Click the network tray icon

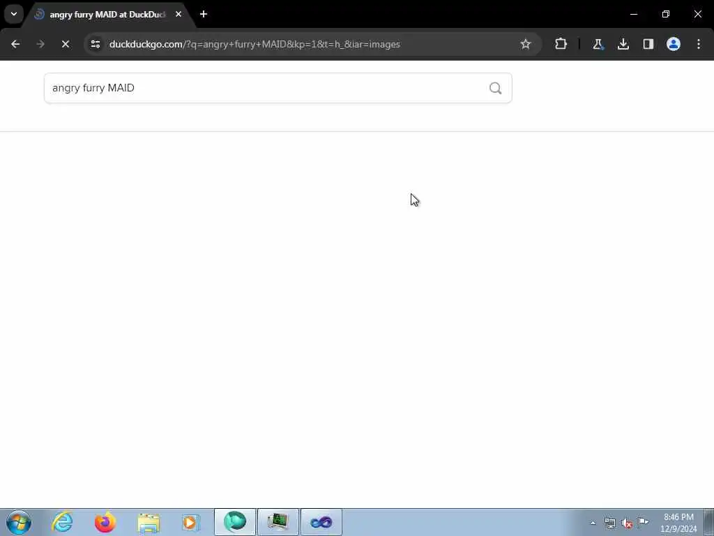point(609,523)
